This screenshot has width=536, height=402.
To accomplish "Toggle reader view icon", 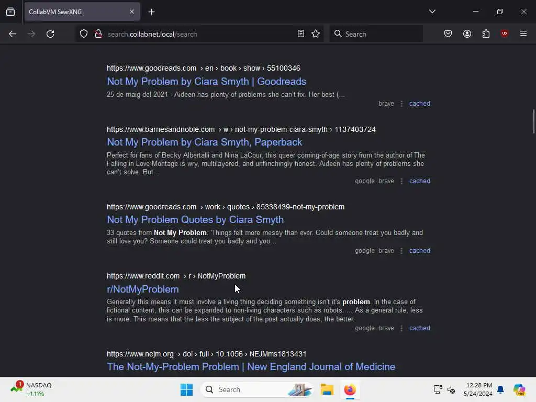I will pyautogui.click(x=301, y=34).
